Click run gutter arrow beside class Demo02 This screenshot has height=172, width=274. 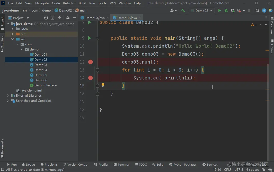point(90,23)
